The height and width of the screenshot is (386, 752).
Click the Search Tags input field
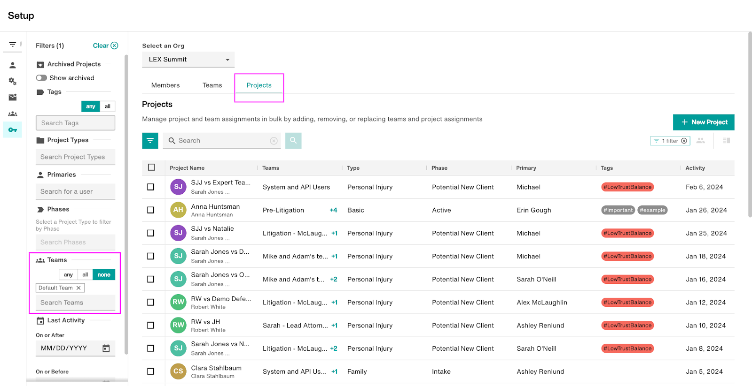point(75,123)
